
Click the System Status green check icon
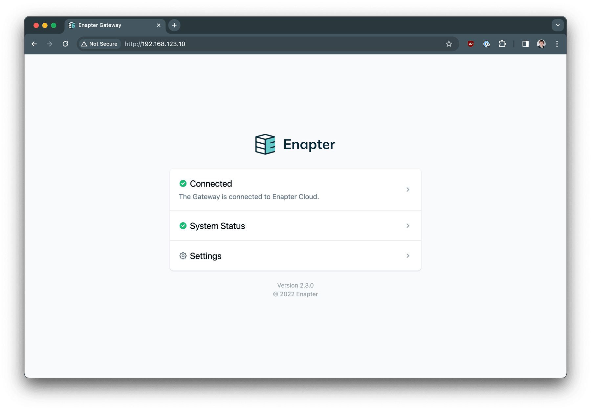click(183, 226)
